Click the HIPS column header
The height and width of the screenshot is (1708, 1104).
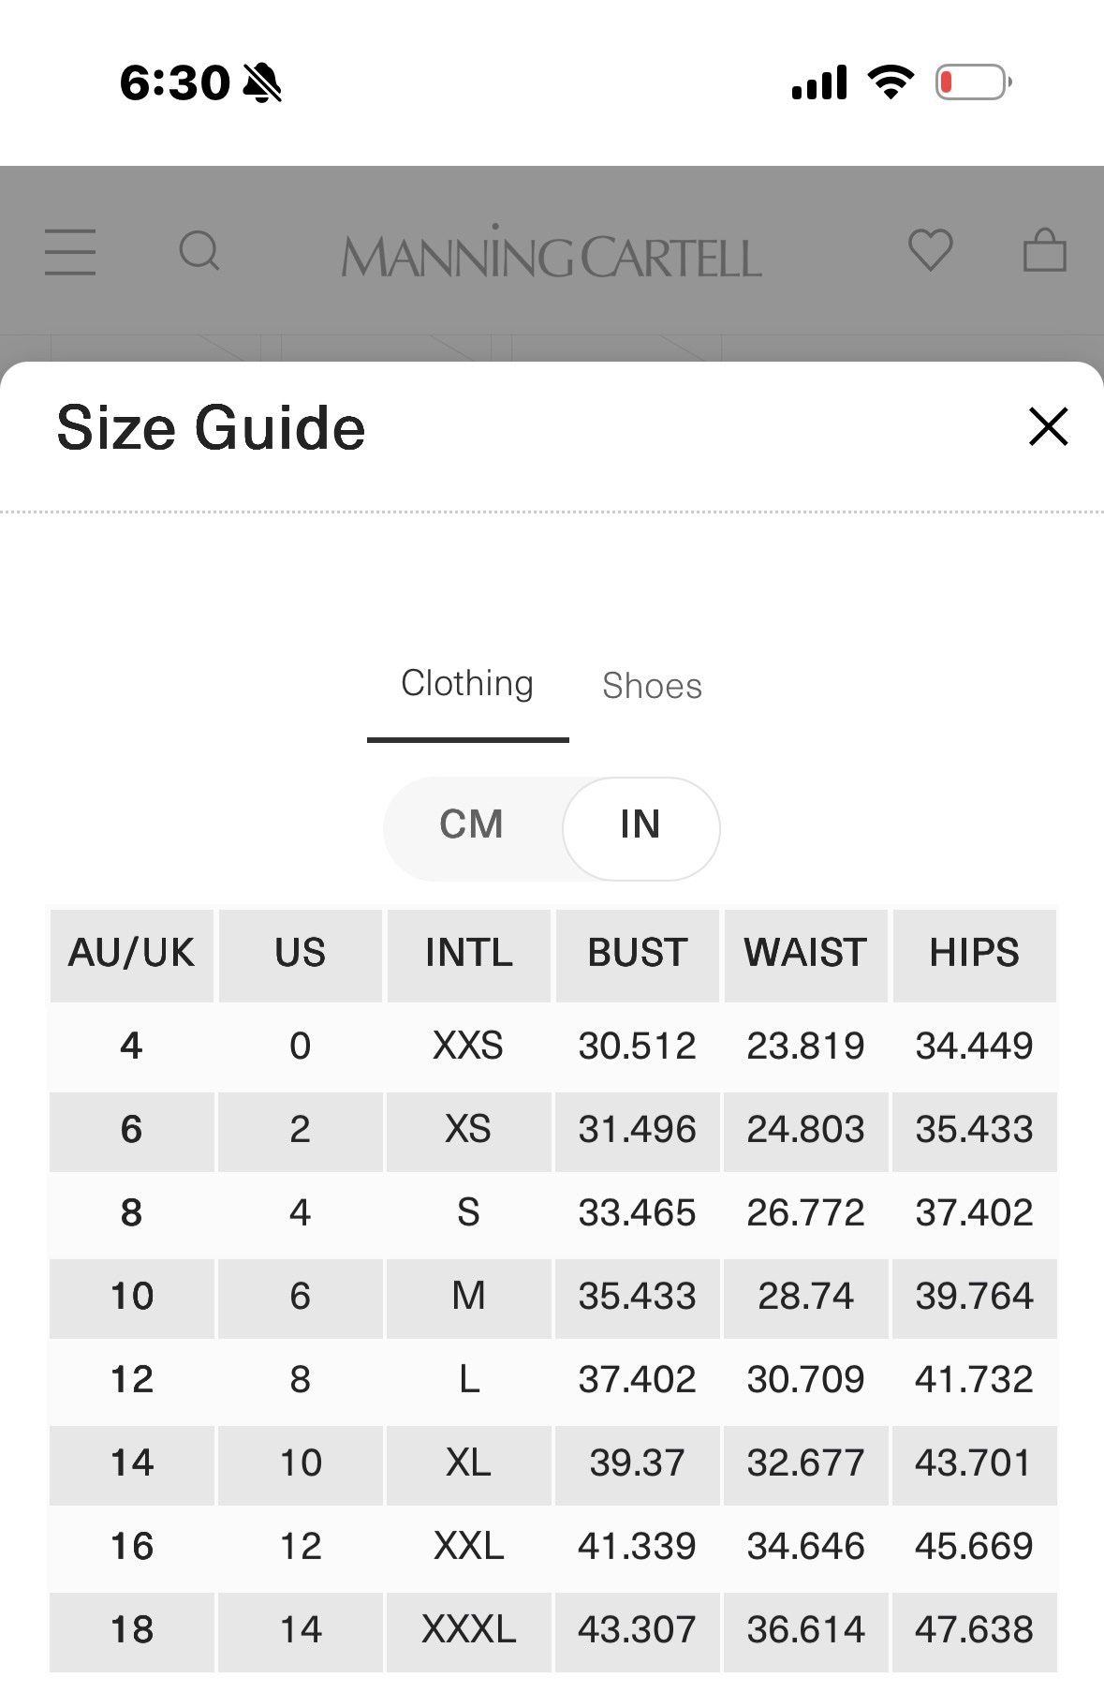pyautogui.click(x=974, y=953)
